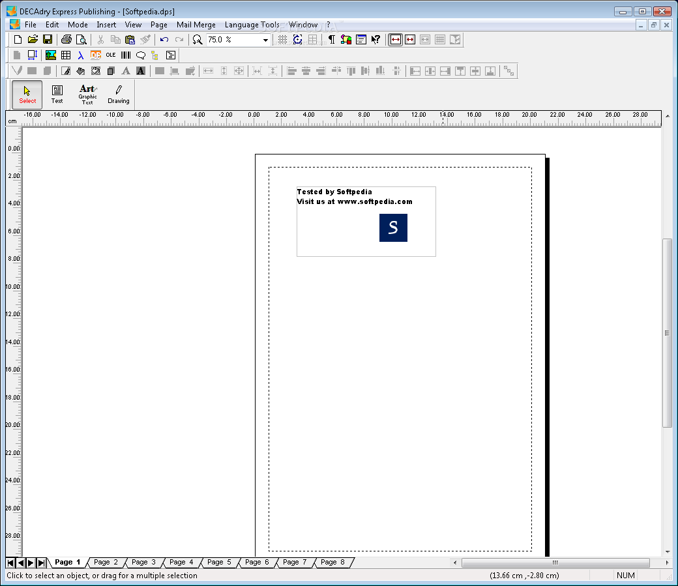Toggle paragraph marks display
The image size is (678, 586).
331,40
